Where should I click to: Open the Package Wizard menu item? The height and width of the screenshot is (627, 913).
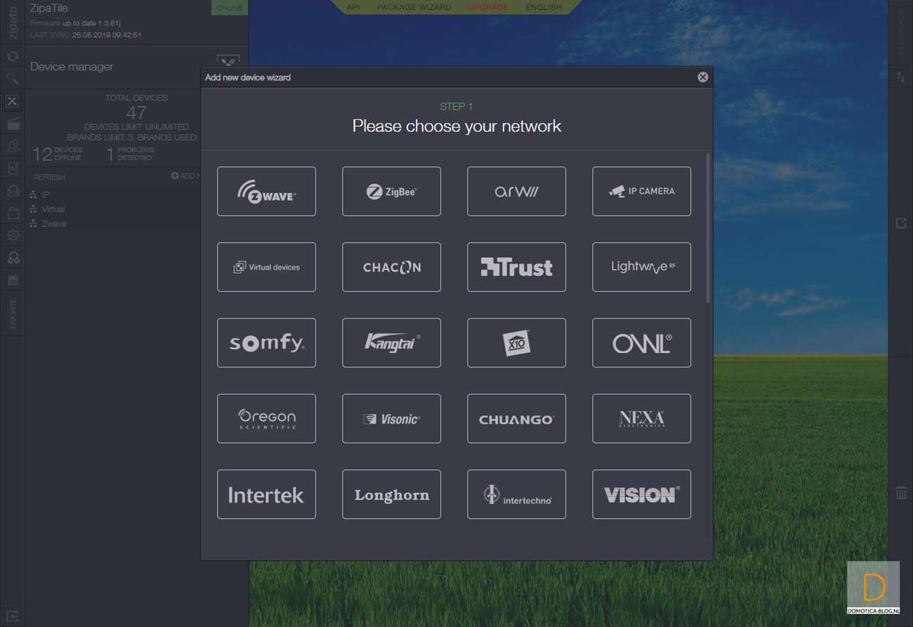click(x=414, y=7)
